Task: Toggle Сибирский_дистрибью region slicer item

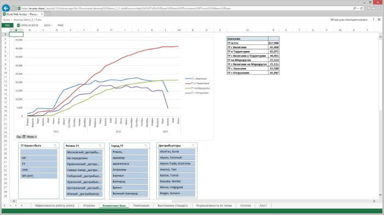Action: coord(84,176)
